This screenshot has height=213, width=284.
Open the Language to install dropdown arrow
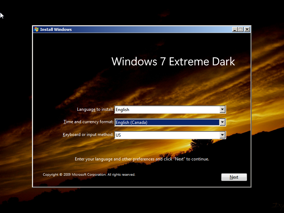click(222, 109)
